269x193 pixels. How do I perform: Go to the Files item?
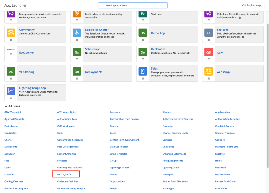pos(7,161)
